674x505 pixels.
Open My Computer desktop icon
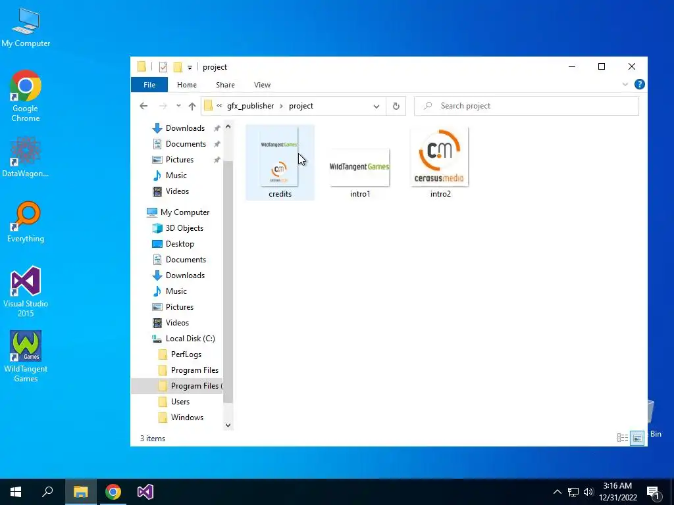coord(26,28)
